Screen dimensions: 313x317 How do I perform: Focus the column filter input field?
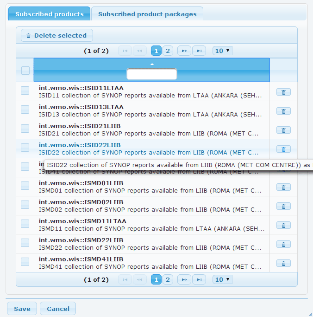[x=152, y=74]
